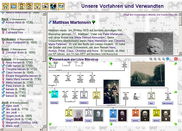Pan tree diagonally with bottom-left green arrow

pos(50,124)
